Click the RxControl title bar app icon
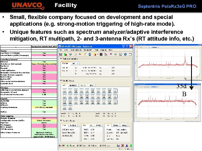This screenshot has height=151, width=202. tap(60, 46)
